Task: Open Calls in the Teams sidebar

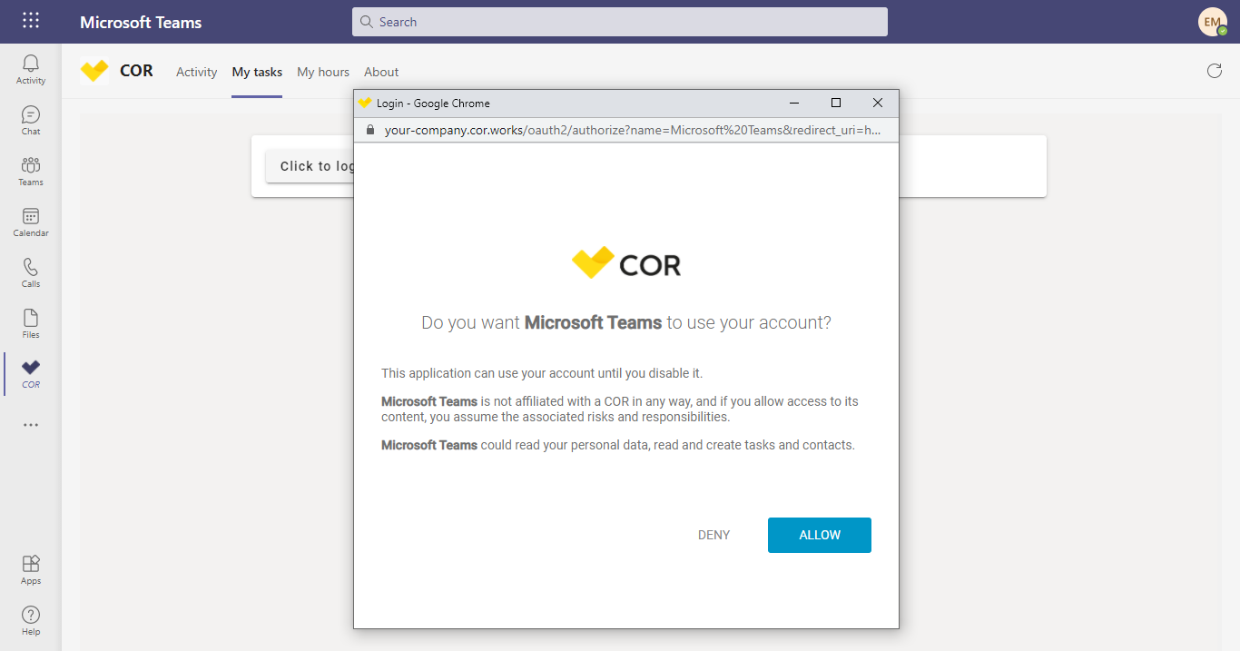Action: [x=31, y=272]
